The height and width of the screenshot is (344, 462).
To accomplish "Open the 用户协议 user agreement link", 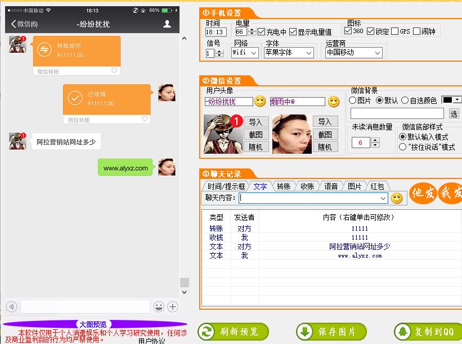I will 152,341.
